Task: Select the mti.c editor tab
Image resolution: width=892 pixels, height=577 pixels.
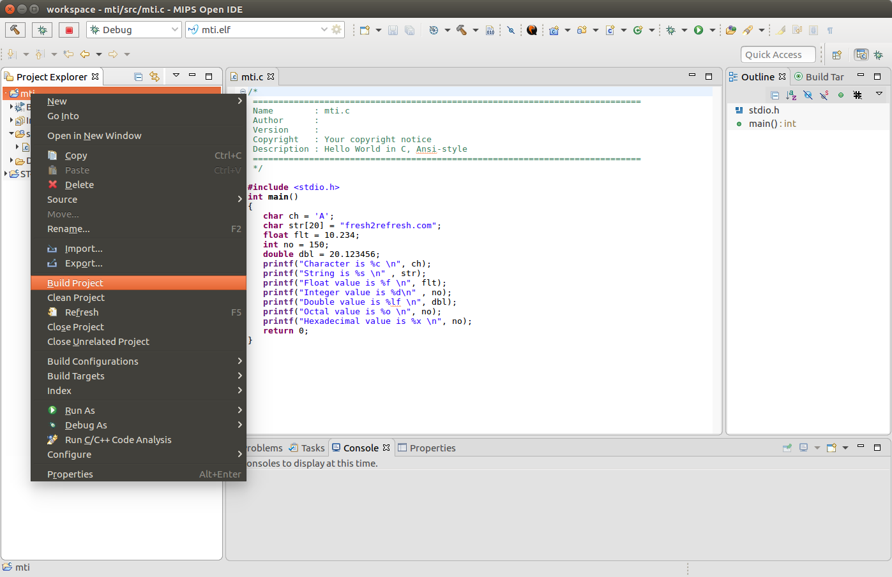Action: click(x=252, y=77)
